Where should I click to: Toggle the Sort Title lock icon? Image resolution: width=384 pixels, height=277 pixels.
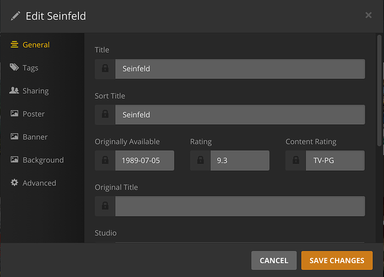[105, 115]
